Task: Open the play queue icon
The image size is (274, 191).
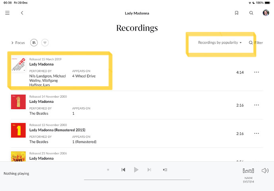Action: 165,170
